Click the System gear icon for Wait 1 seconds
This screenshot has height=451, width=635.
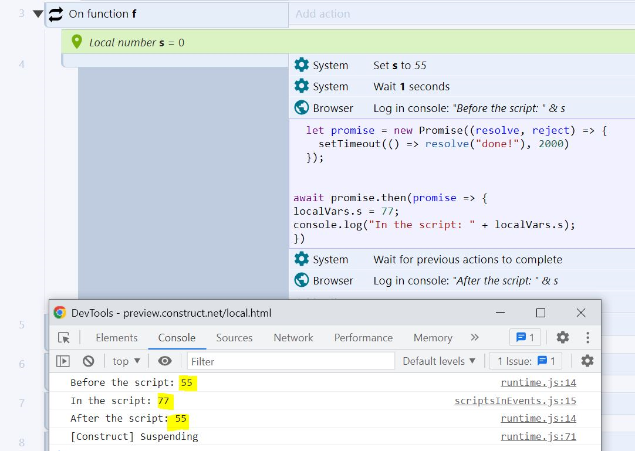tap(301, 86)
